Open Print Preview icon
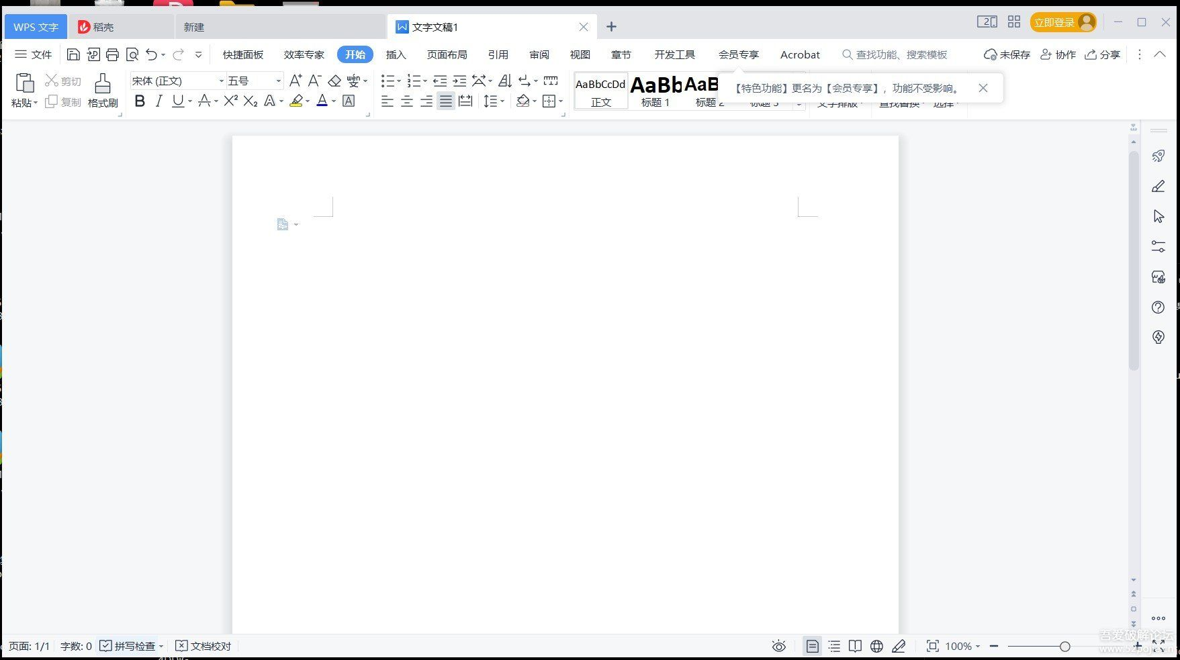Viewport: 1180px width, 660px height. [x=132, y=54]
